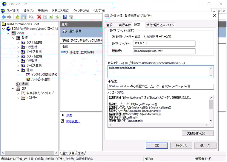The image size is (227, 162).
Task: Click 変数の挿入(V)... button
Action: click(x=197, y=133)
